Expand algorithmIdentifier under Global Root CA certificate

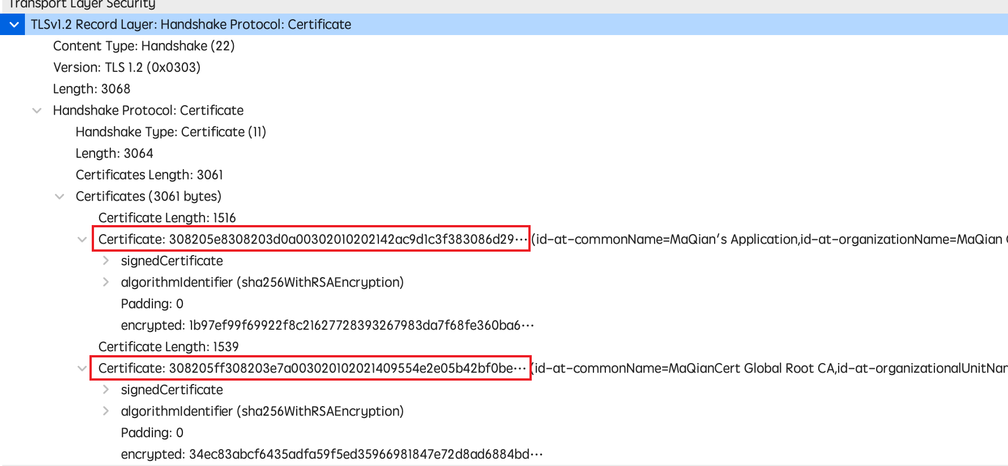click(106, 411)
